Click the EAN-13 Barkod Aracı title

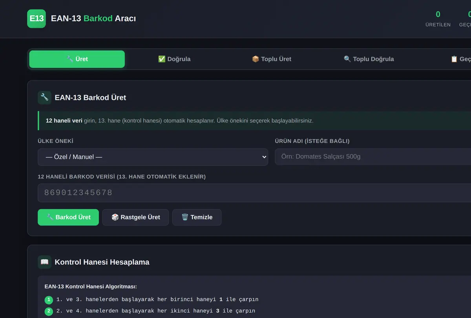pyautogui.click(x=93, y=18)
